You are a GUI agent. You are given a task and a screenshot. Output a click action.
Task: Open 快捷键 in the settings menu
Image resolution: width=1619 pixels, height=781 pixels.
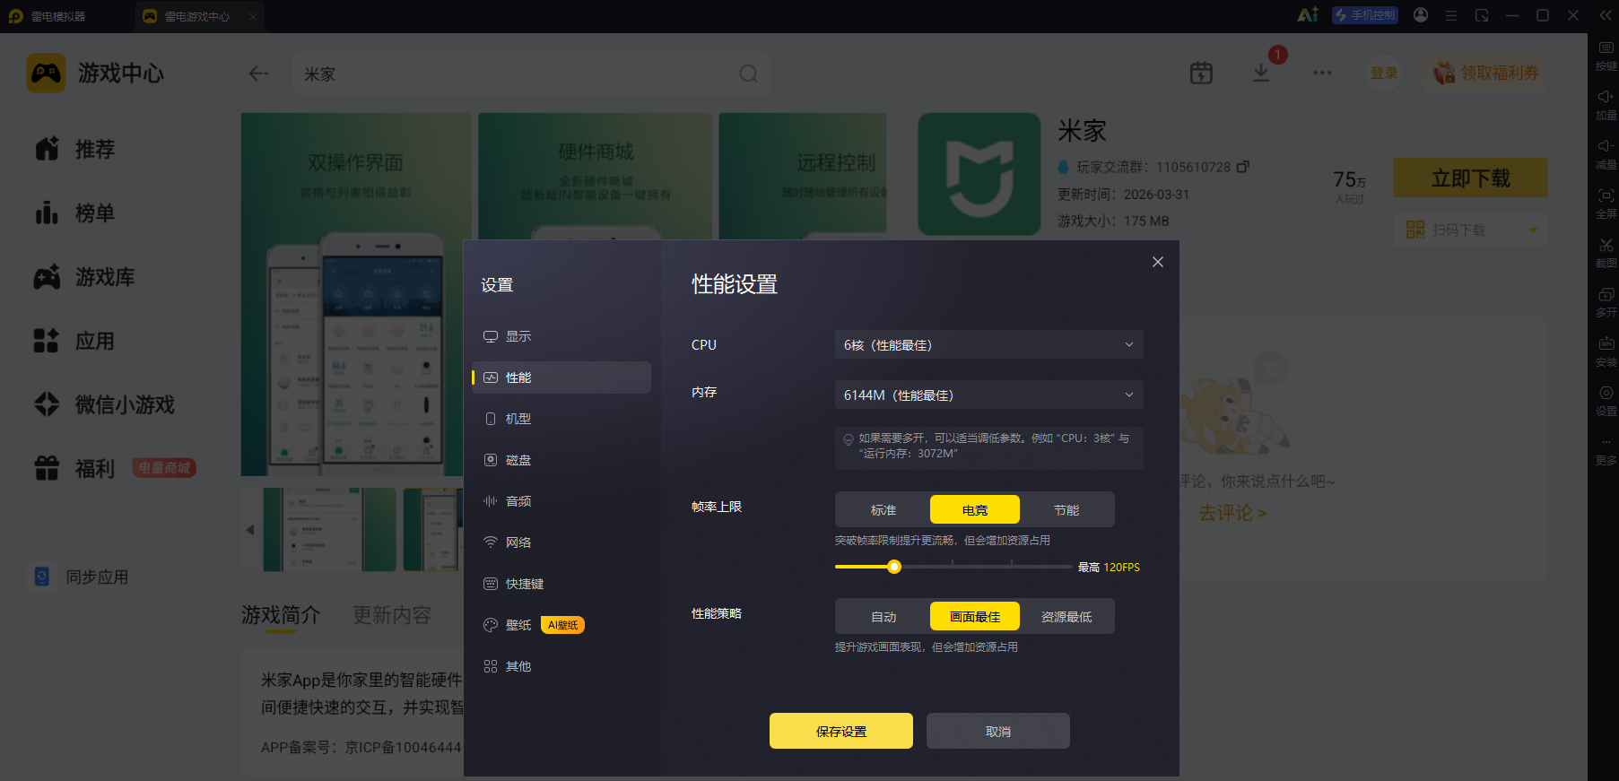click(x=561, y=584)
